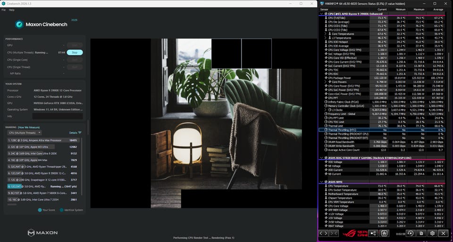The height and width of the screenshot is (242, 453).
Task: Click icon beside DRAM Read Bandwidth
Action: (x=326, y=142)
